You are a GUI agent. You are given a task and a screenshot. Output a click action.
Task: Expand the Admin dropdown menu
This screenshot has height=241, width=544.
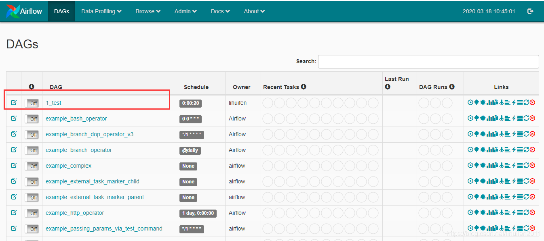pos(186,11)
